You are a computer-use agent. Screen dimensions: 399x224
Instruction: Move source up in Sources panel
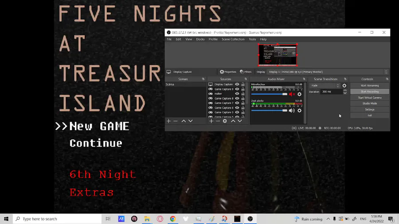(233, 121)
